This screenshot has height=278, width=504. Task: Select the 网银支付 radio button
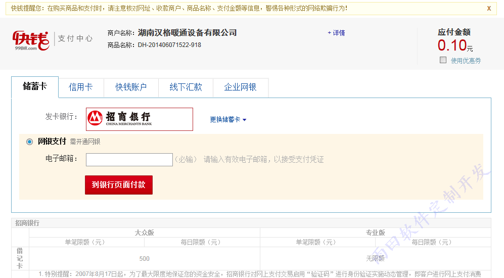(x=29, y=142)
